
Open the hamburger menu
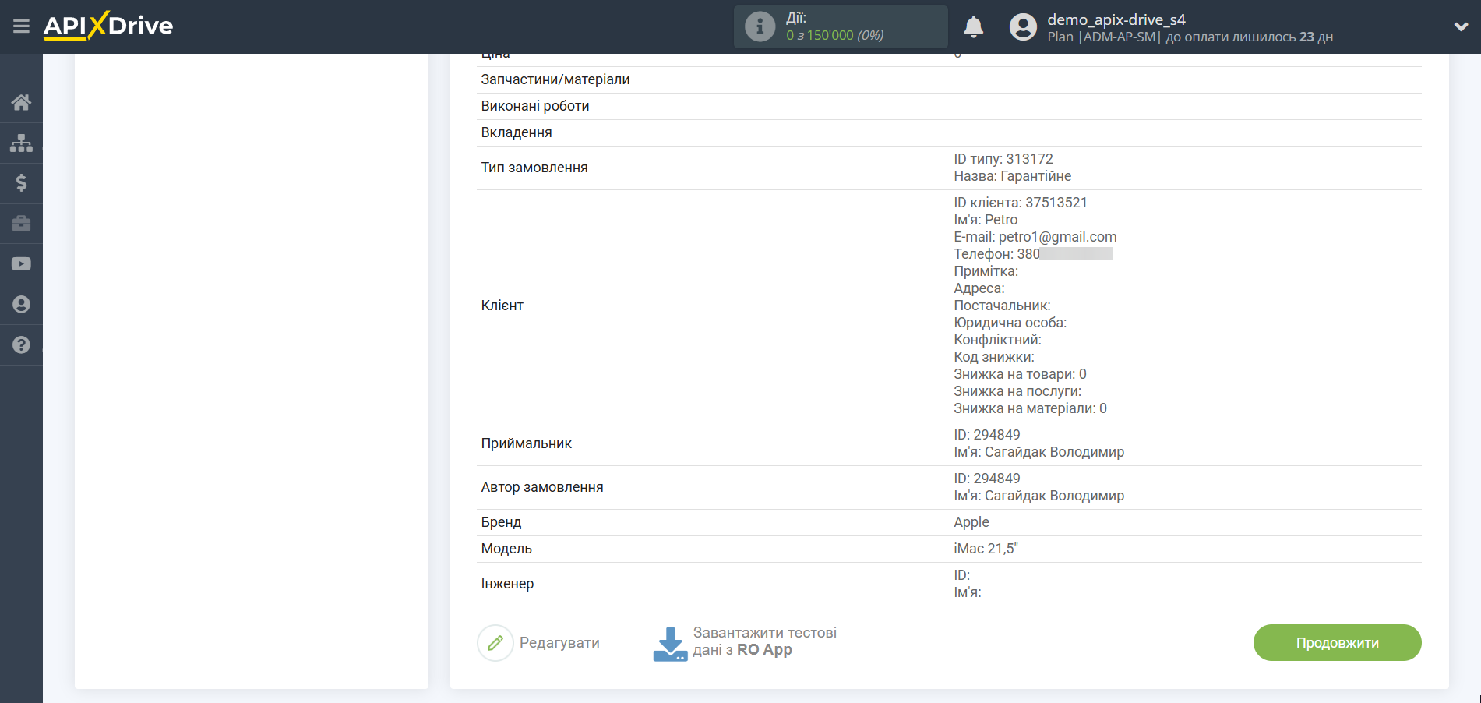click(x=21, y=26)
